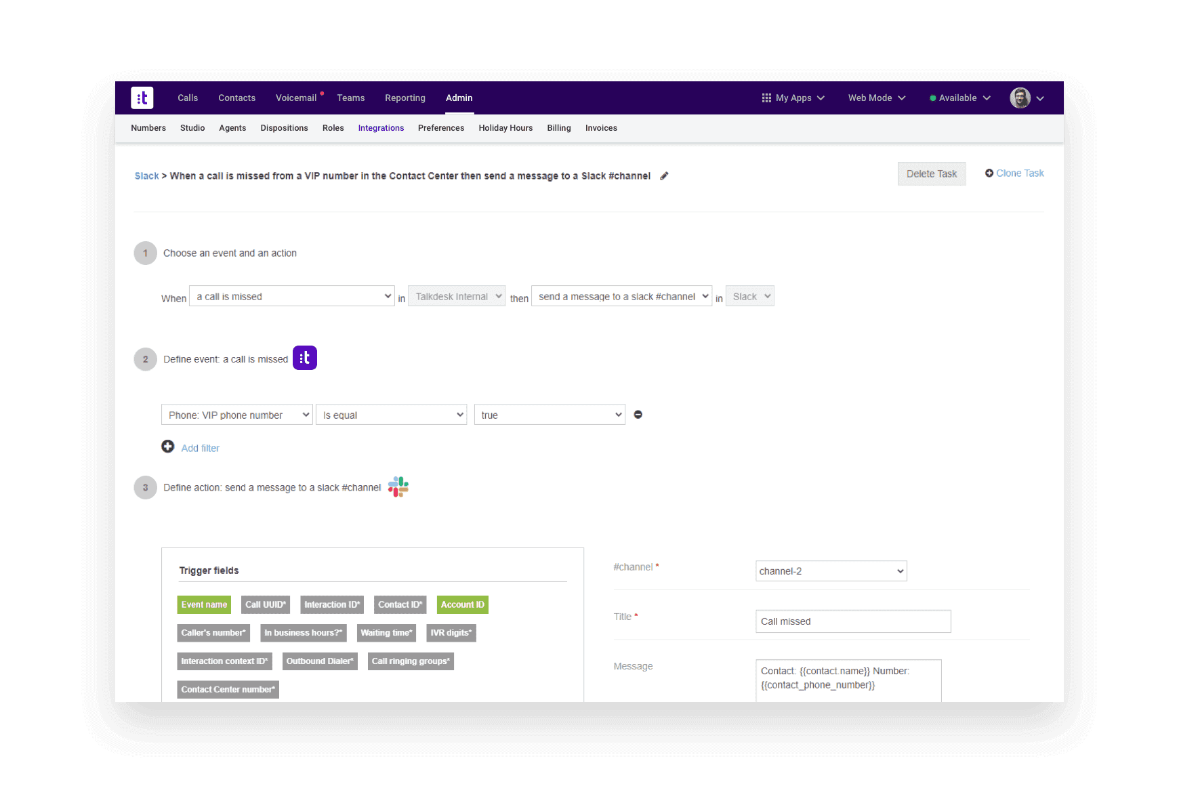
Task: Open the My Apps grid icon
Action: [766, 98]
